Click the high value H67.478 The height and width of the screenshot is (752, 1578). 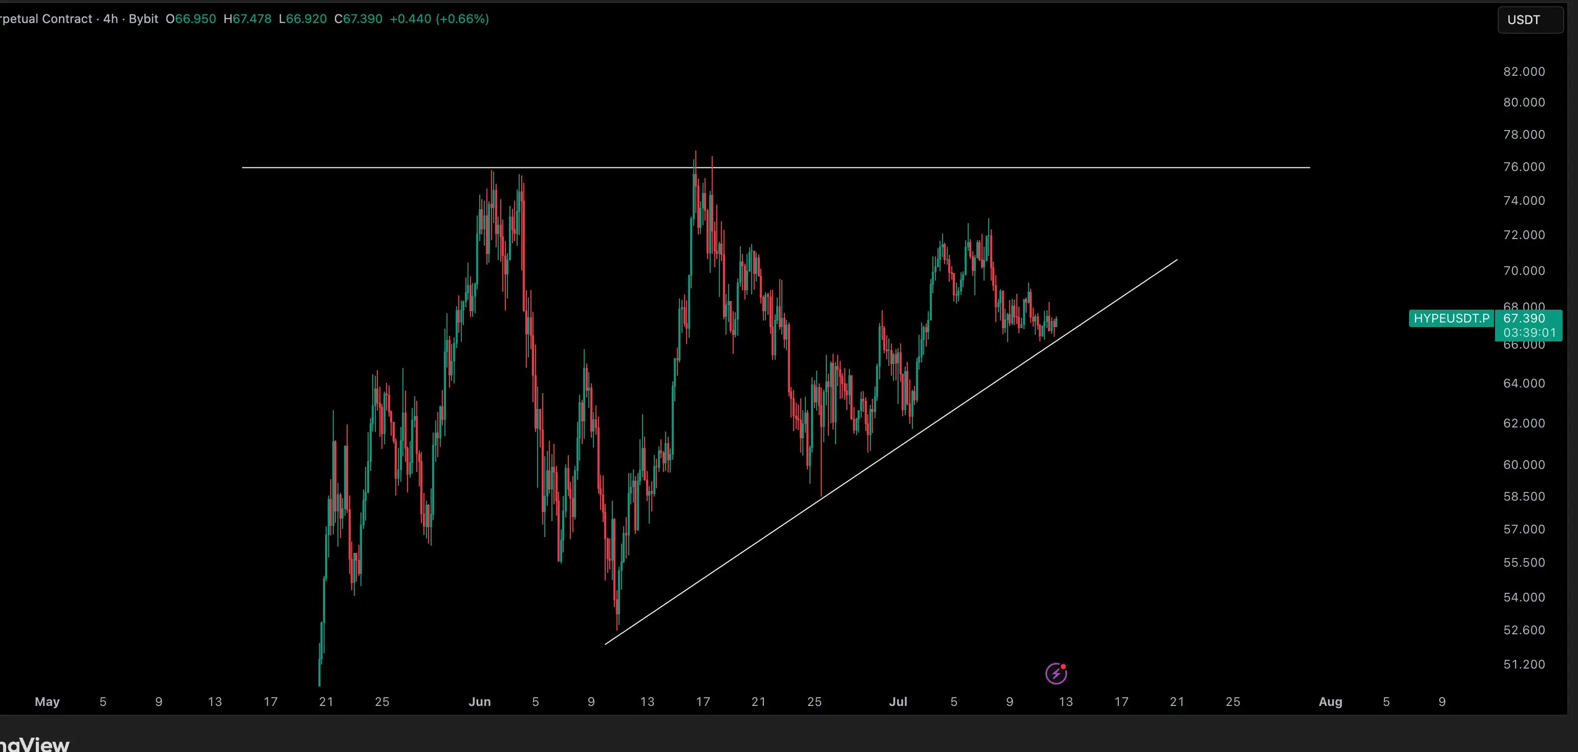click(x=247, y=19)
